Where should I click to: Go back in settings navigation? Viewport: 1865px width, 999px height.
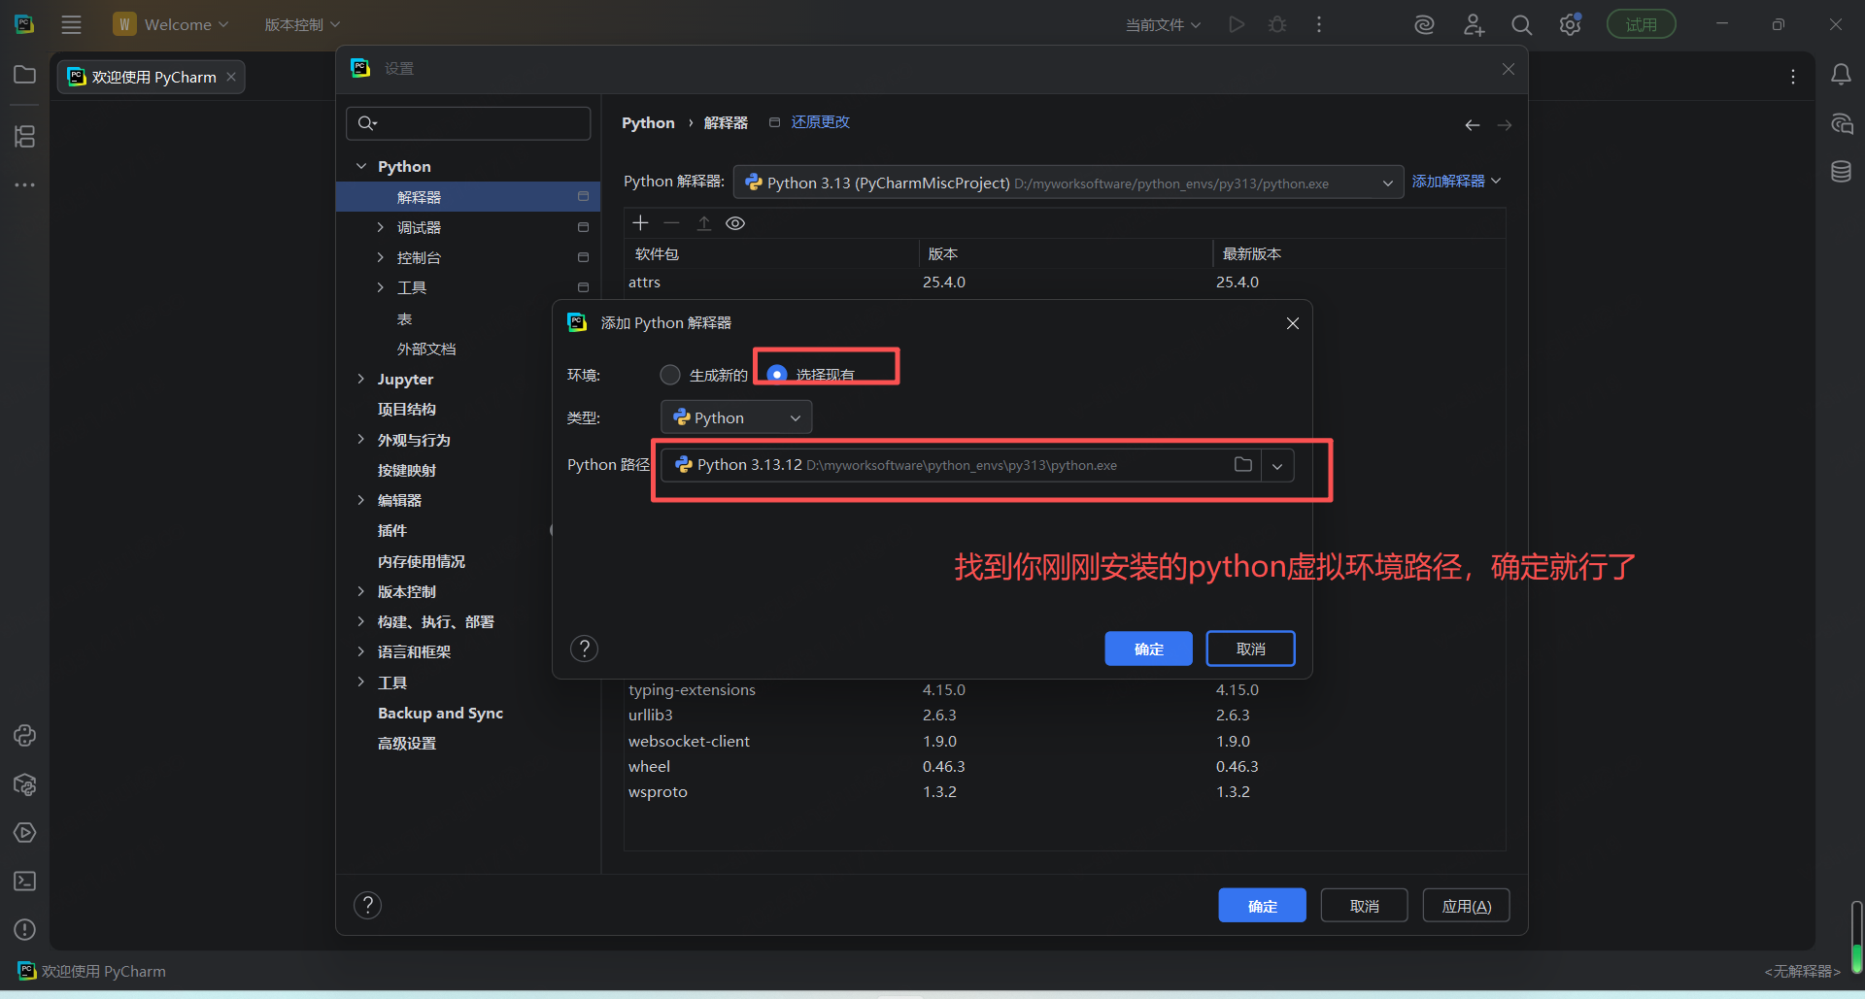click(x=1473, y=125)
